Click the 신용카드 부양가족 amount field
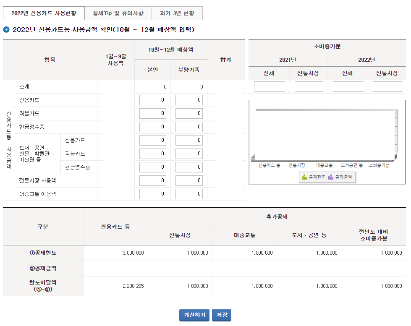This screenshot has width=411, height=326. 189,100
